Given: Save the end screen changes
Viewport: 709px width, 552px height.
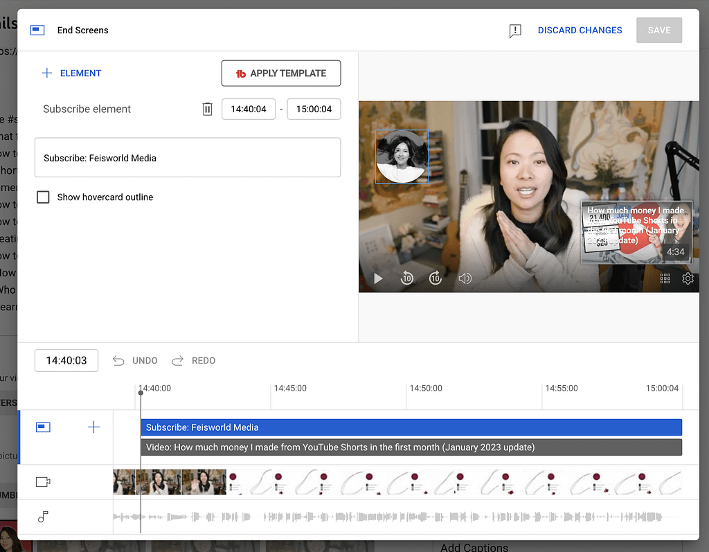Looking at the screenshot, I should (658, 30).
